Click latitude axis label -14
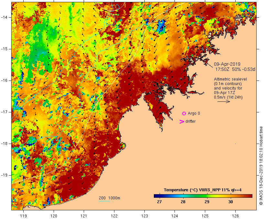This screenshot has height=219, width=265. coord(4,17)
